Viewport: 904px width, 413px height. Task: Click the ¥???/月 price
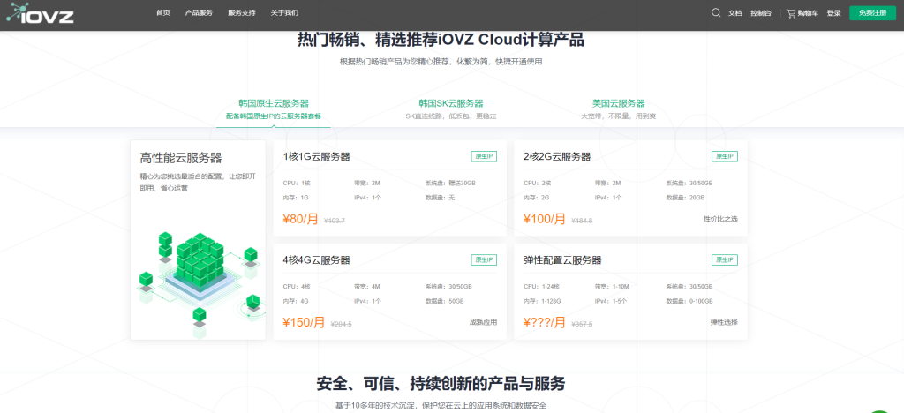pos(545,323)
